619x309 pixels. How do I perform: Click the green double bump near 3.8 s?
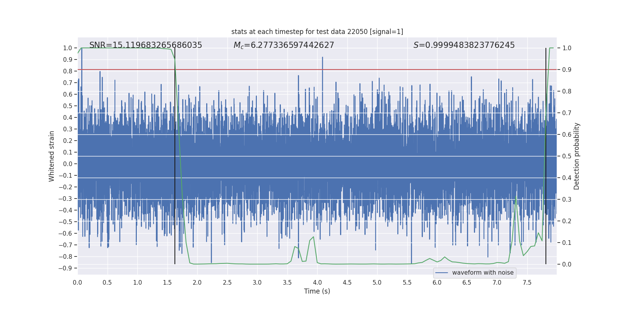[x=304, y=249]
